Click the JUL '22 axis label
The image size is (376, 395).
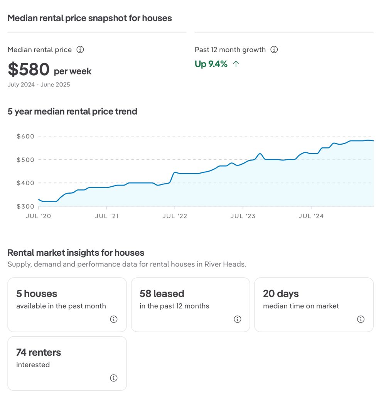[175, 216]
